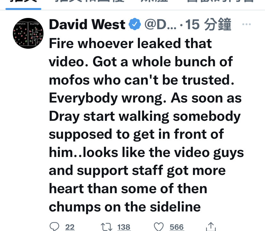Click the 'chumps on the sideline' text line

click(x=125, y=207)
